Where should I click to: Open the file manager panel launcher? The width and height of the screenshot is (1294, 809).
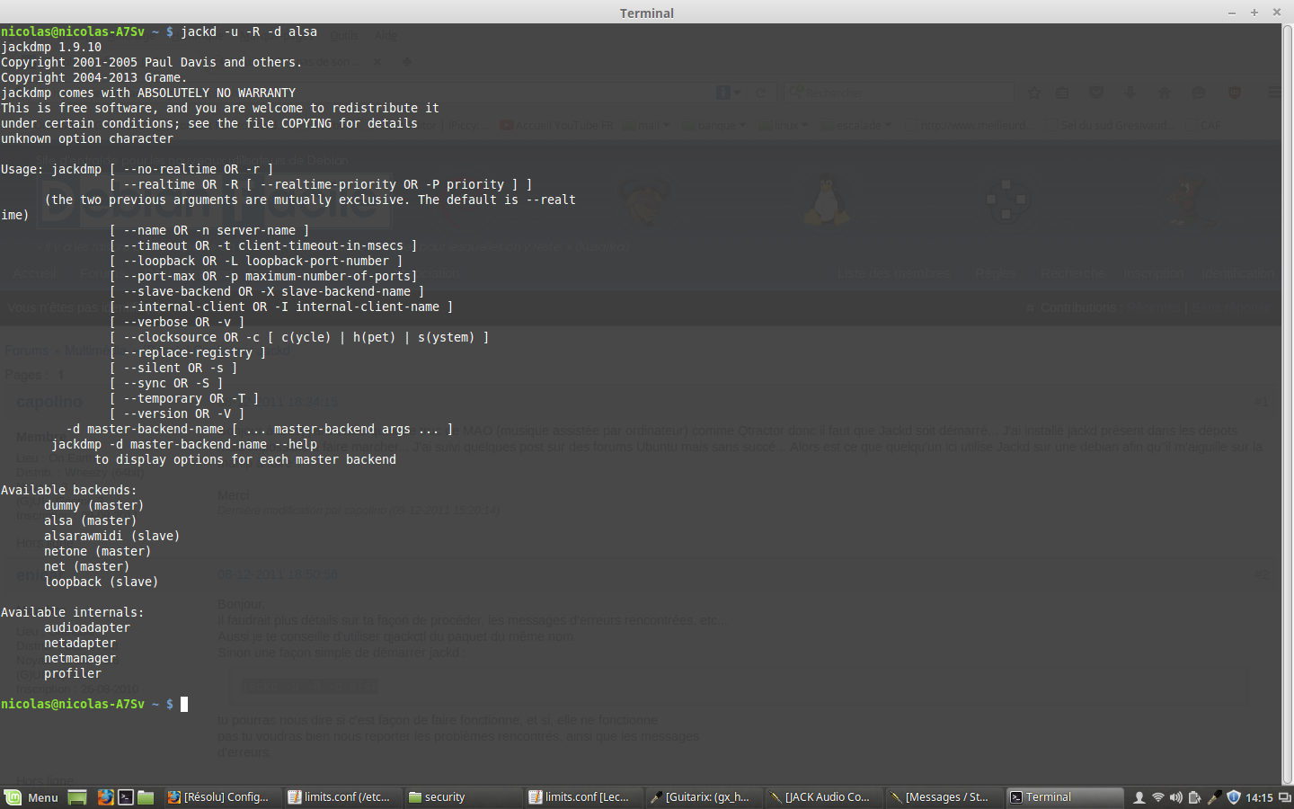(x=146, y=797)
